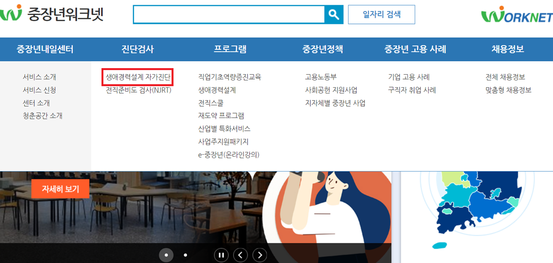Open 산업별 특화서비스 link

(x=224, y=129)
